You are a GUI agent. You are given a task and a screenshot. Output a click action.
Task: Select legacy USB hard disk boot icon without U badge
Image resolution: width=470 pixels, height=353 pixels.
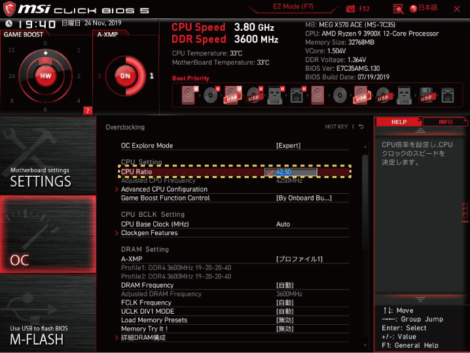pos(361,96)
